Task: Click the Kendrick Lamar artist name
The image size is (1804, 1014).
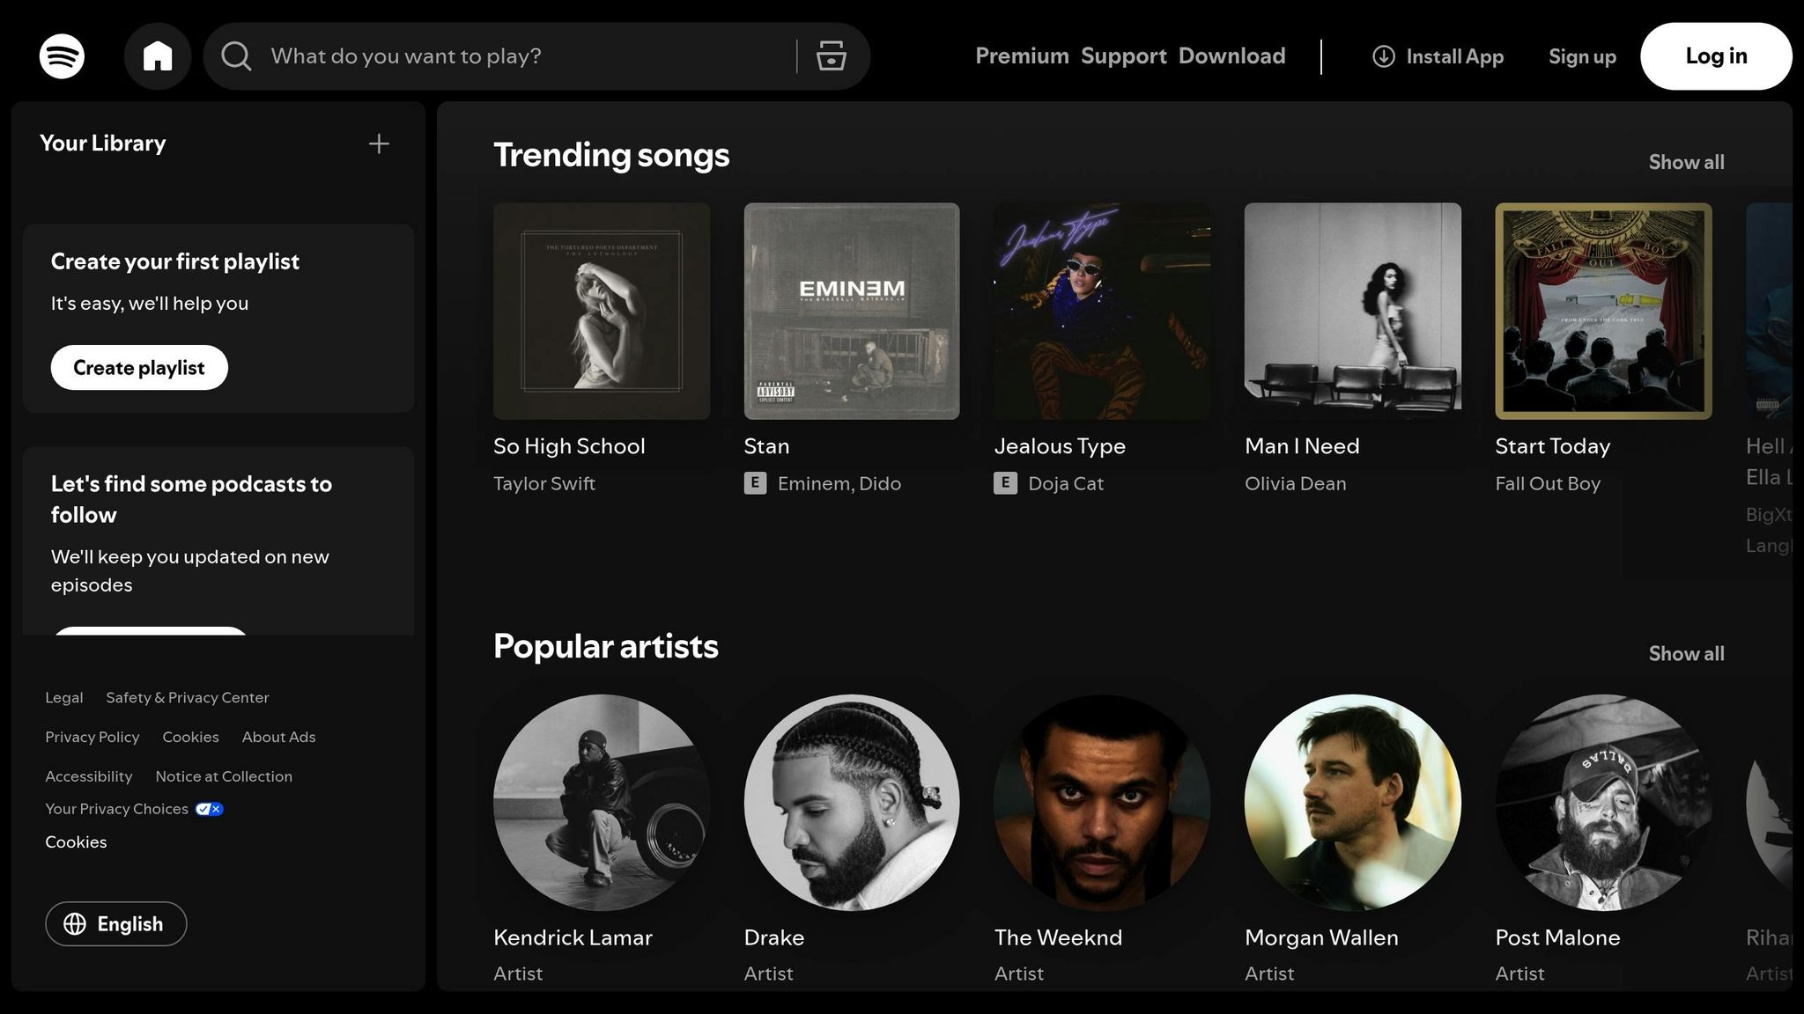Action: point(573,937)
